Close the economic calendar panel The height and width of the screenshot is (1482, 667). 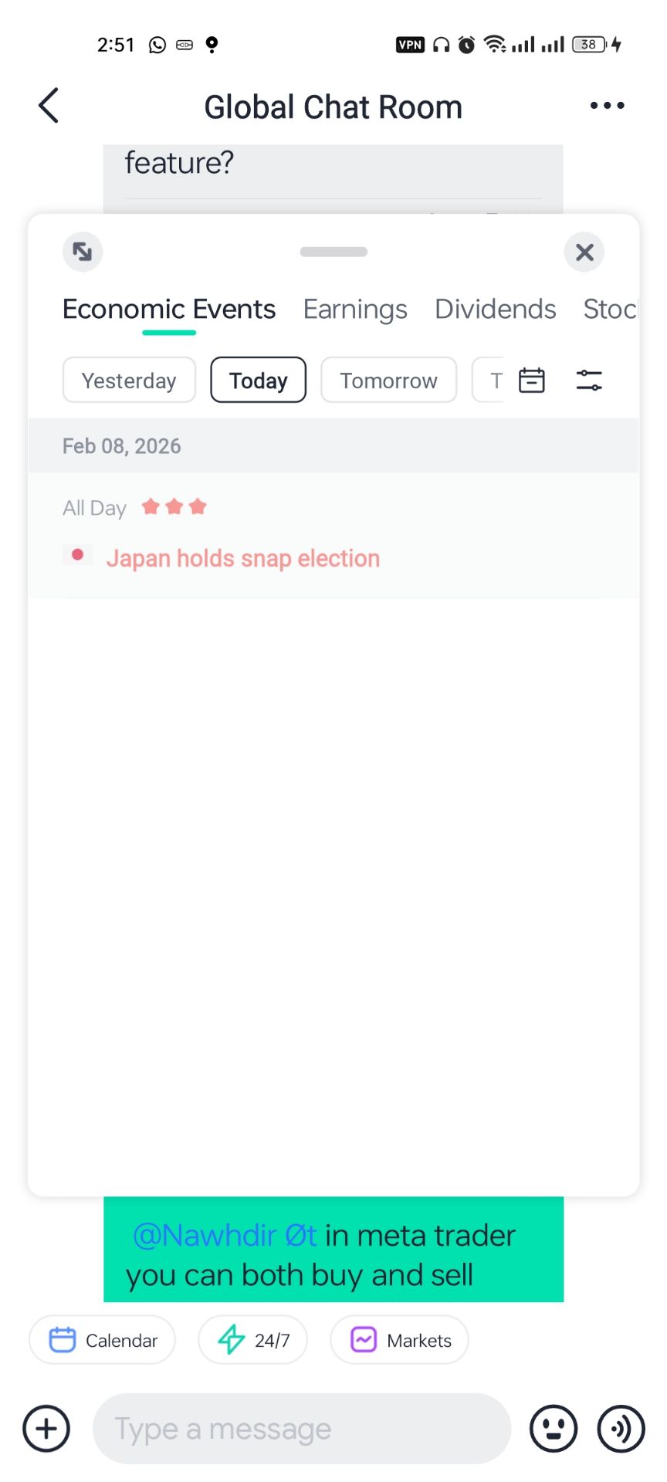pos(584,252)
